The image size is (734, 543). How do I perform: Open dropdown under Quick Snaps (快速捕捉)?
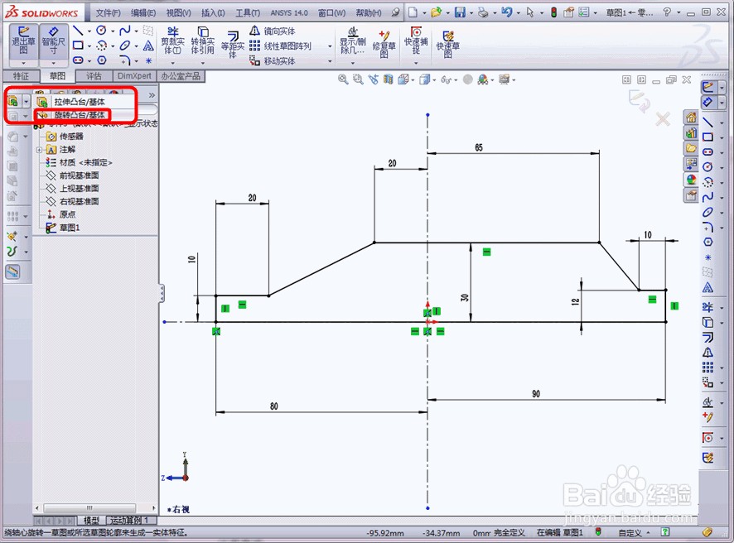[x=416, y=63]
